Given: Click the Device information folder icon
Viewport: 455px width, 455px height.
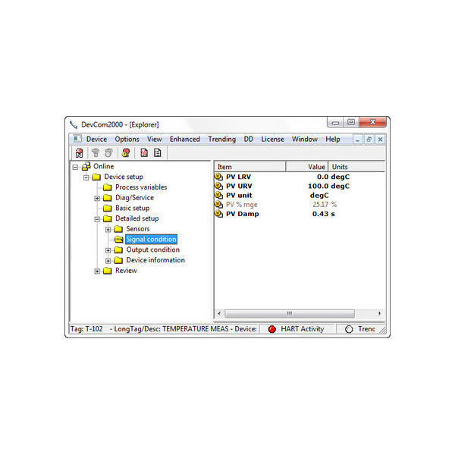Looking at the screenshot, I should [118, 260].
